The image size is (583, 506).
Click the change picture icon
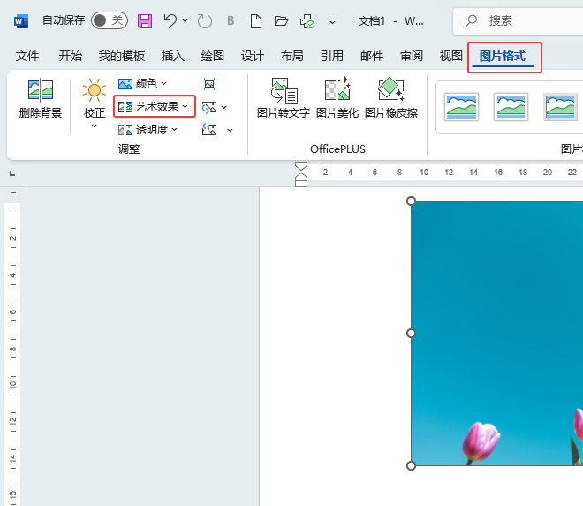[209, 108]
